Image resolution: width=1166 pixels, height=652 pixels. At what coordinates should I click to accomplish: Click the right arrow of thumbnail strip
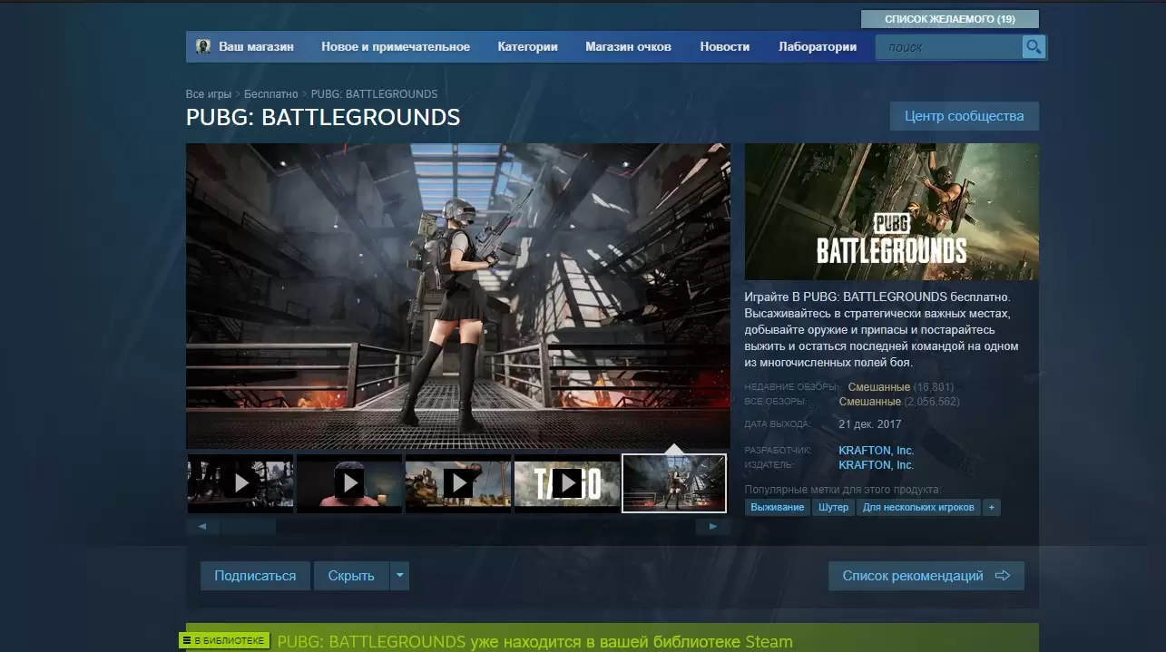[x=713, y=526]
